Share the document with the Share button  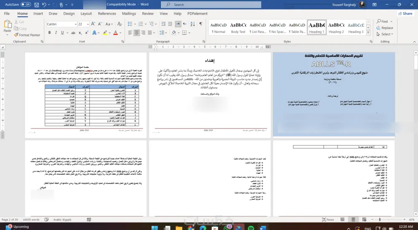405,13
